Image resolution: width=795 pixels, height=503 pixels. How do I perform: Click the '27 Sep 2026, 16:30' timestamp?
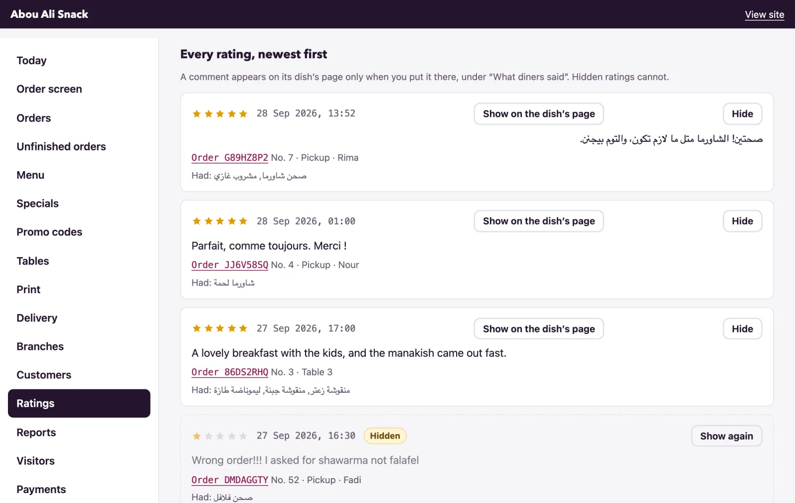point(306,436)
